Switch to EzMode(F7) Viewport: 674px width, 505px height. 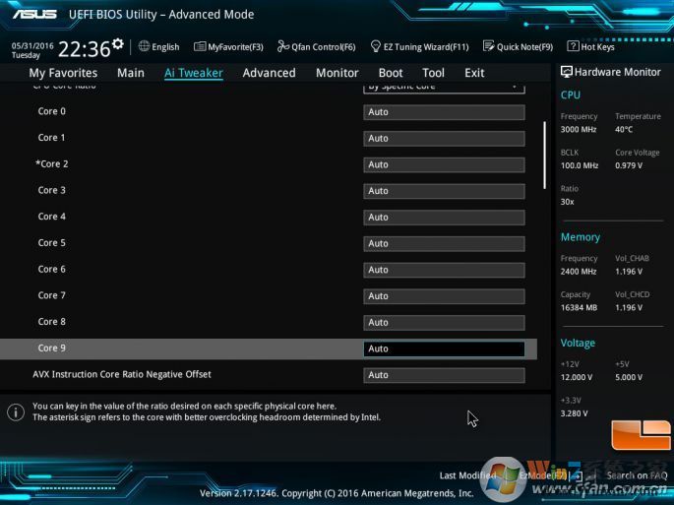pos(539,475)
